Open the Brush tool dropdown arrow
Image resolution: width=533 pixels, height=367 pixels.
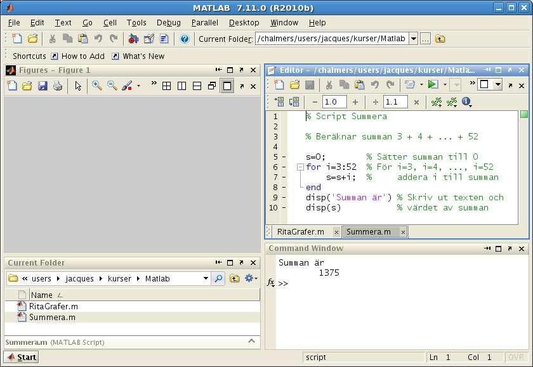tap(138, 86)
